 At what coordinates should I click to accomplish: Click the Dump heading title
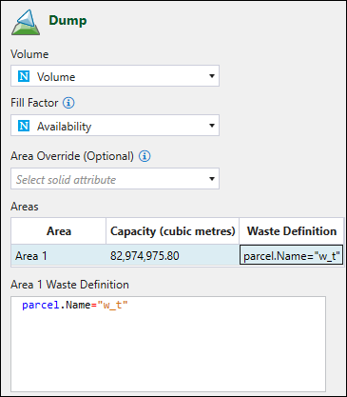coord(67,21)
